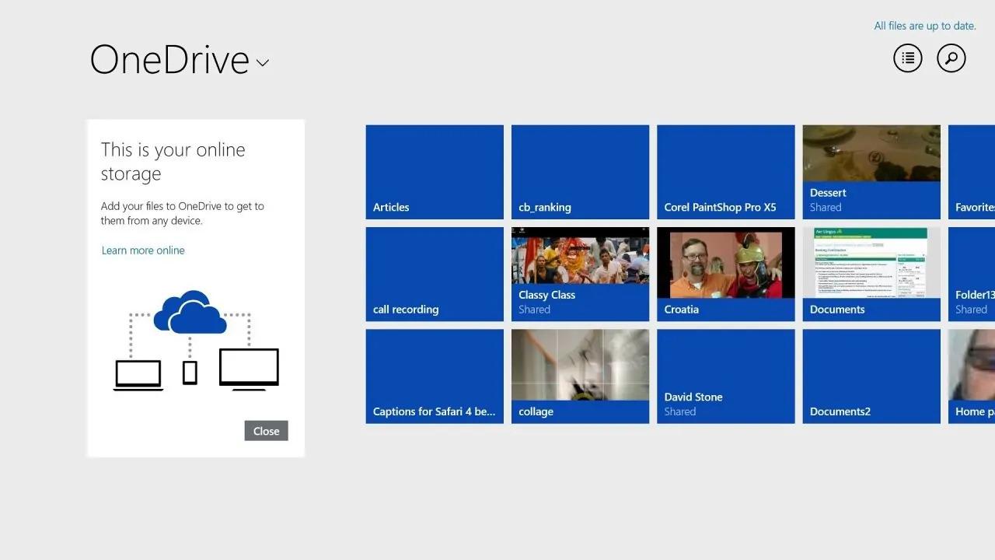Viewport: 995px width, 560px height.
Task: Open the call recording folder
Action: [x=435, y=274]
